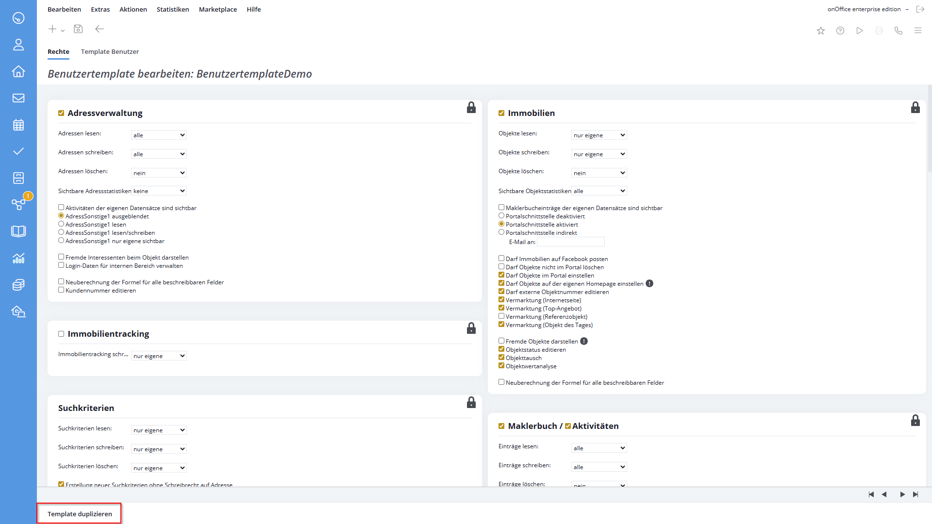932x524 pixels.
Task: Switch to Template Benutzer tab
Action: click(110, 51)
